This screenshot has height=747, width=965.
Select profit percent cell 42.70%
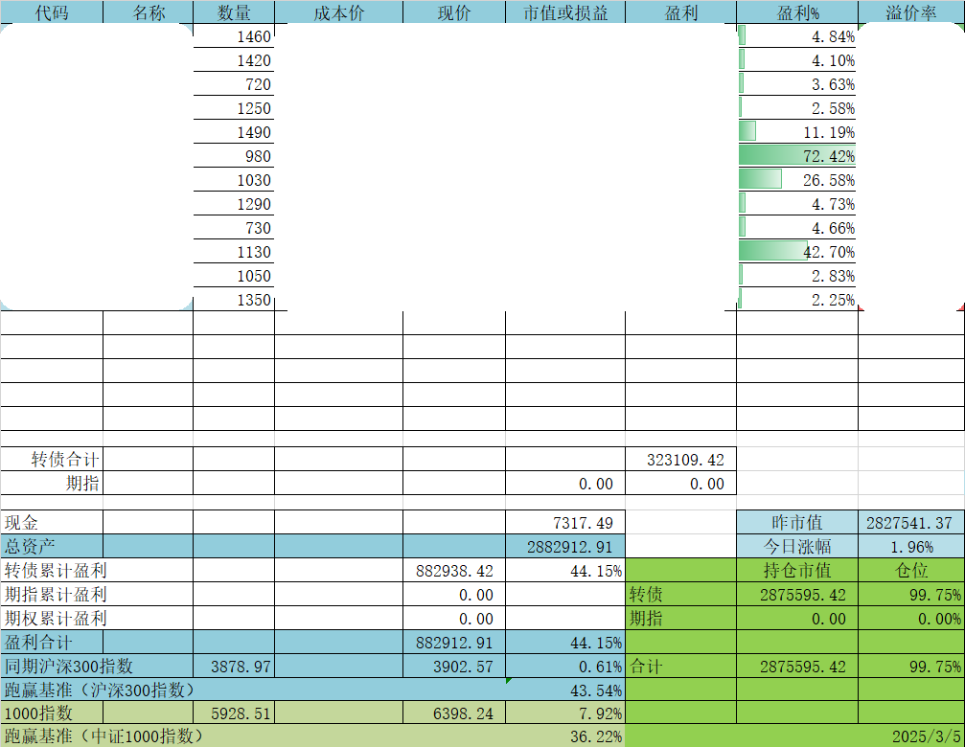[797, 252]
